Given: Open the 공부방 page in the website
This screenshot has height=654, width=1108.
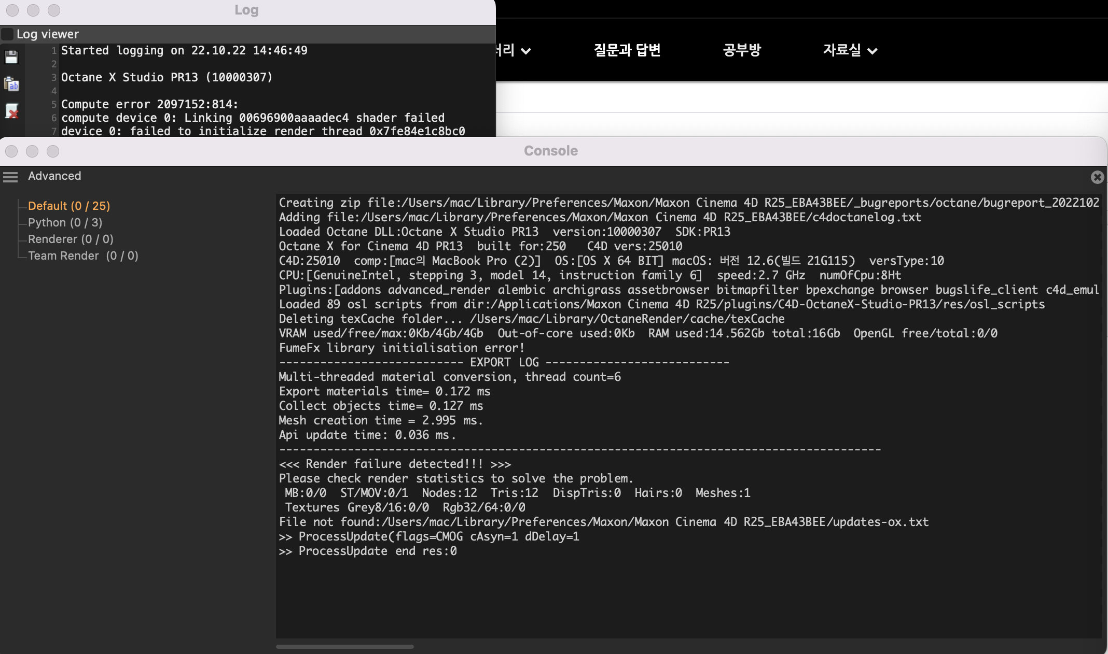Looking at the screenshot, I should (x=742, y=50).
